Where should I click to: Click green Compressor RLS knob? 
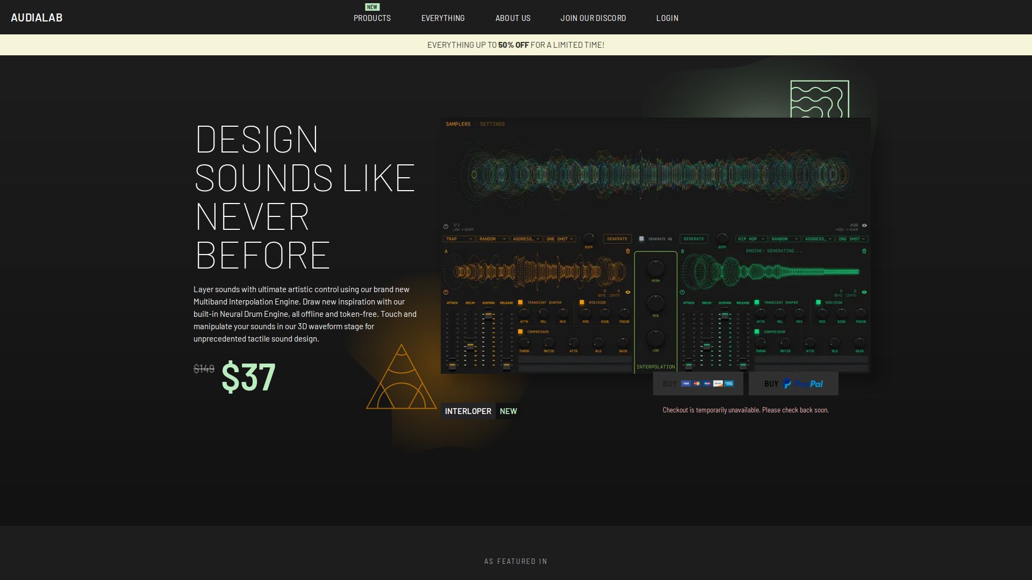(x=835, y=343)
